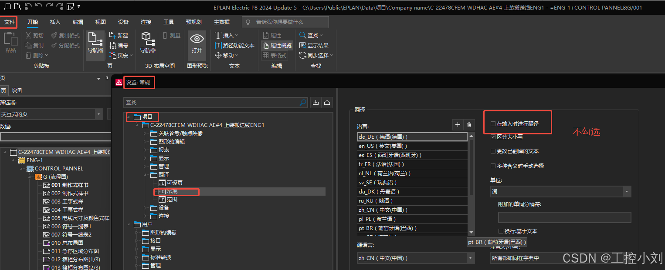Image resolution: width=665 pixels, height=270 pixels.
Task: Open the 所有都如同在字典中 dropdown
Action: click(561, 258)
